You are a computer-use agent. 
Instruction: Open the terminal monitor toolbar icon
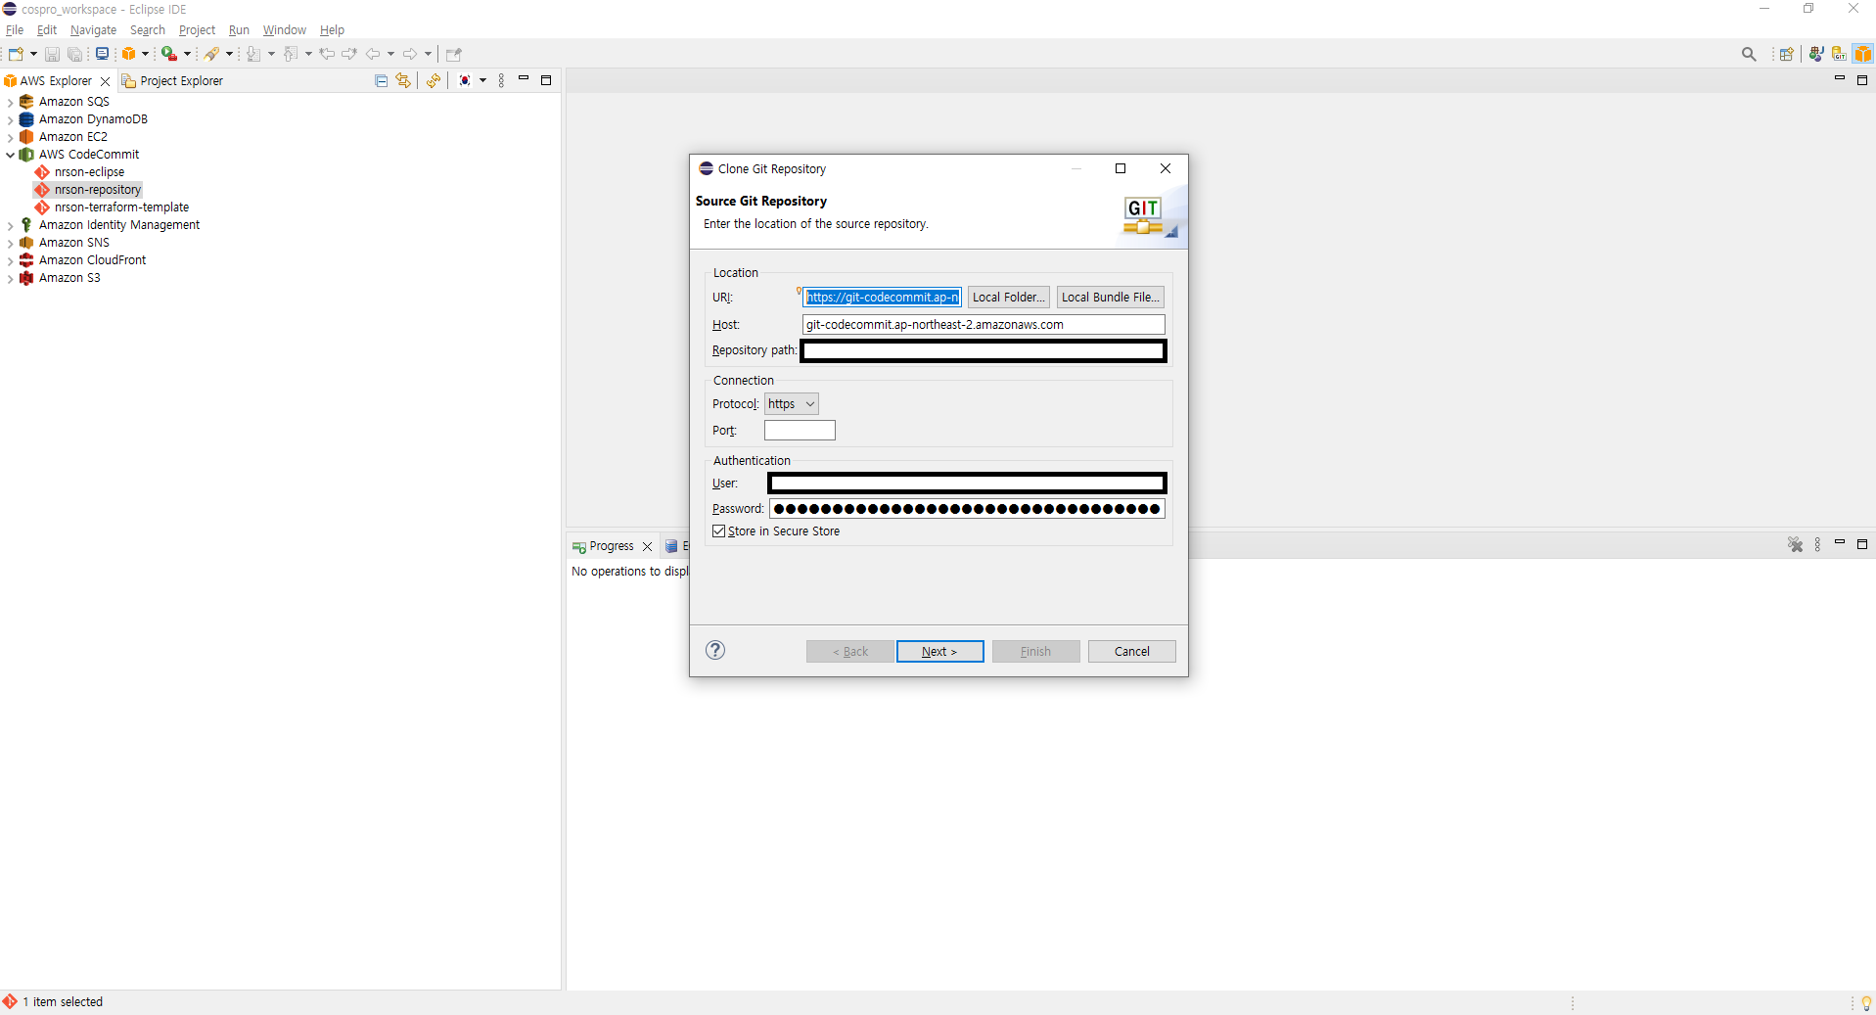[x=102, y=54]
